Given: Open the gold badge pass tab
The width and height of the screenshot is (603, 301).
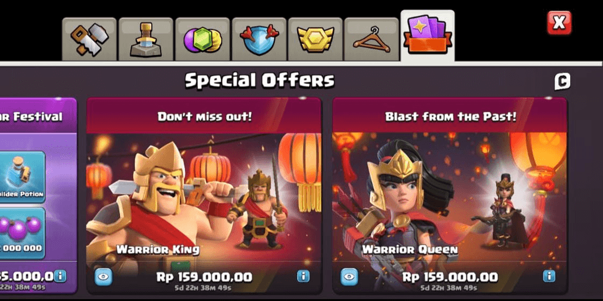Looking at the screenshot, I should point(315,39).
